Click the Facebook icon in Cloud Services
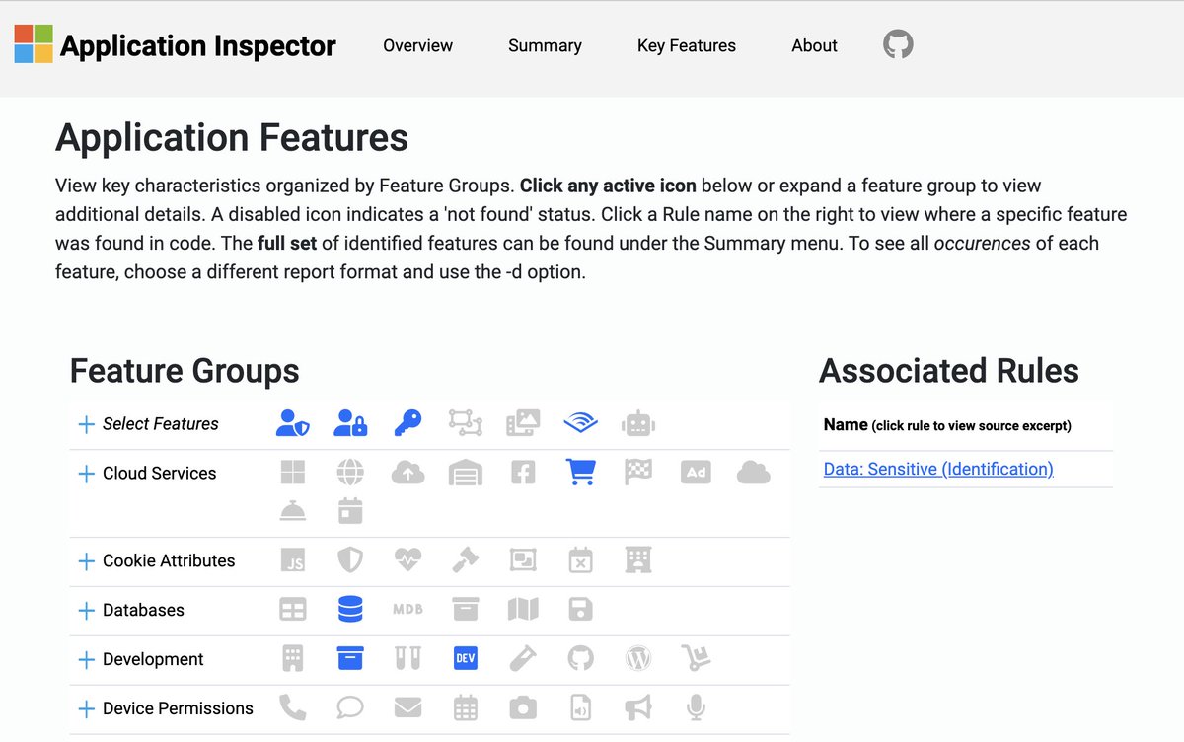The image size is (1184, 742). coord(523,473)
